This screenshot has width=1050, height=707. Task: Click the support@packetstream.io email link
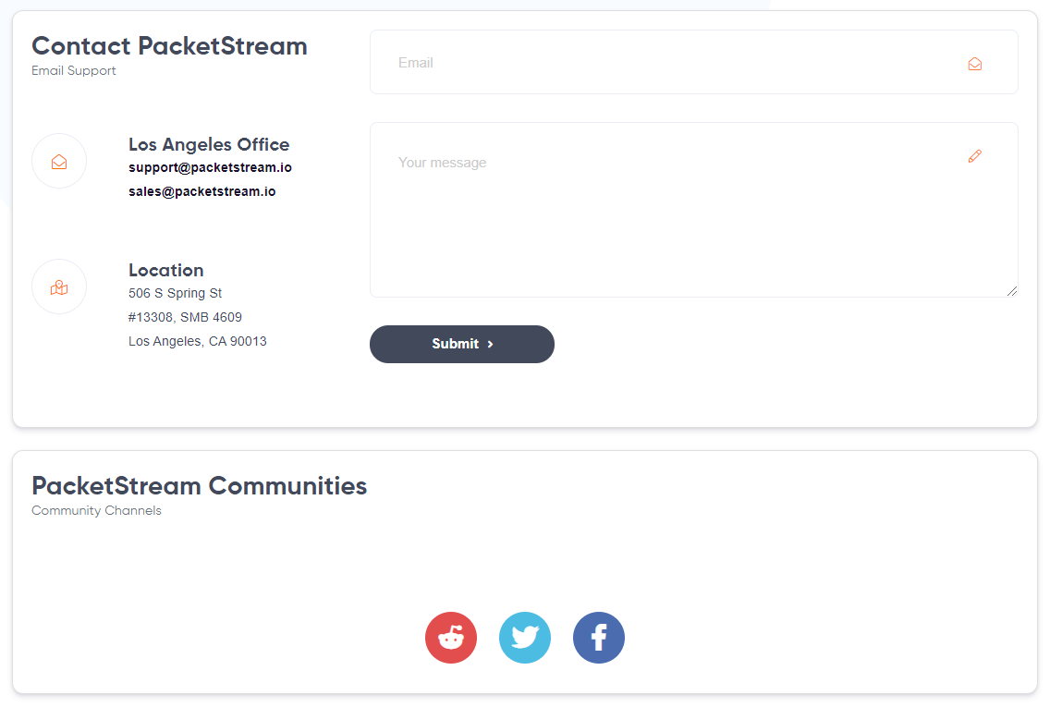(210, 167)
